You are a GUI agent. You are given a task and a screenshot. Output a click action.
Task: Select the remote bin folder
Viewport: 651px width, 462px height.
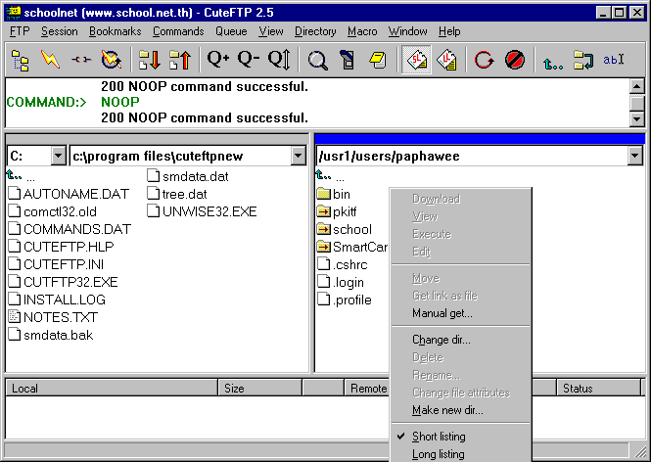[x=334, y=194]
